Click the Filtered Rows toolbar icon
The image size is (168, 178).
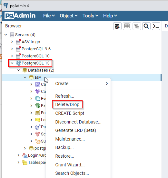[x=137, y=26]
